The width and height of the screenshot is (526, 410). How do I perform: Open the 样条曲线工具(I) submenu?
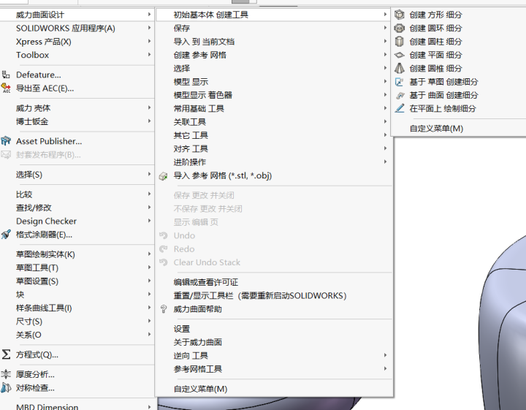[x=77, y=308]
